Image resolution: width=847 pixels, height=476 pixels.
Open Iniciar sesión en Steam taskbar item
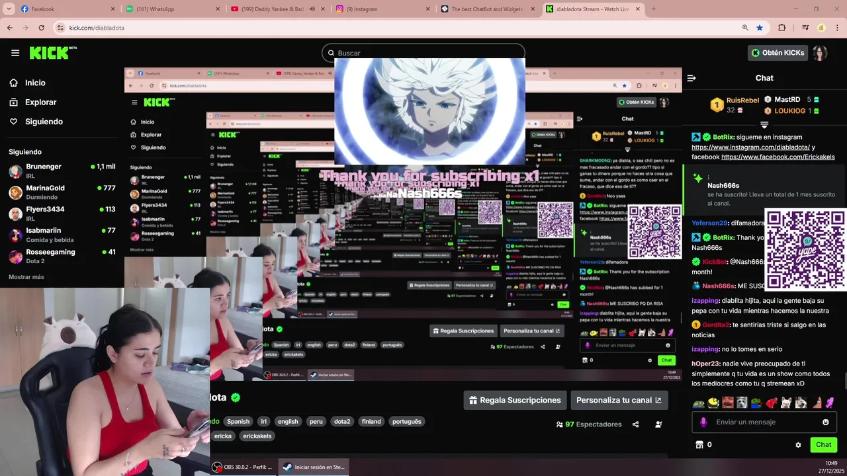coord(314,467)
